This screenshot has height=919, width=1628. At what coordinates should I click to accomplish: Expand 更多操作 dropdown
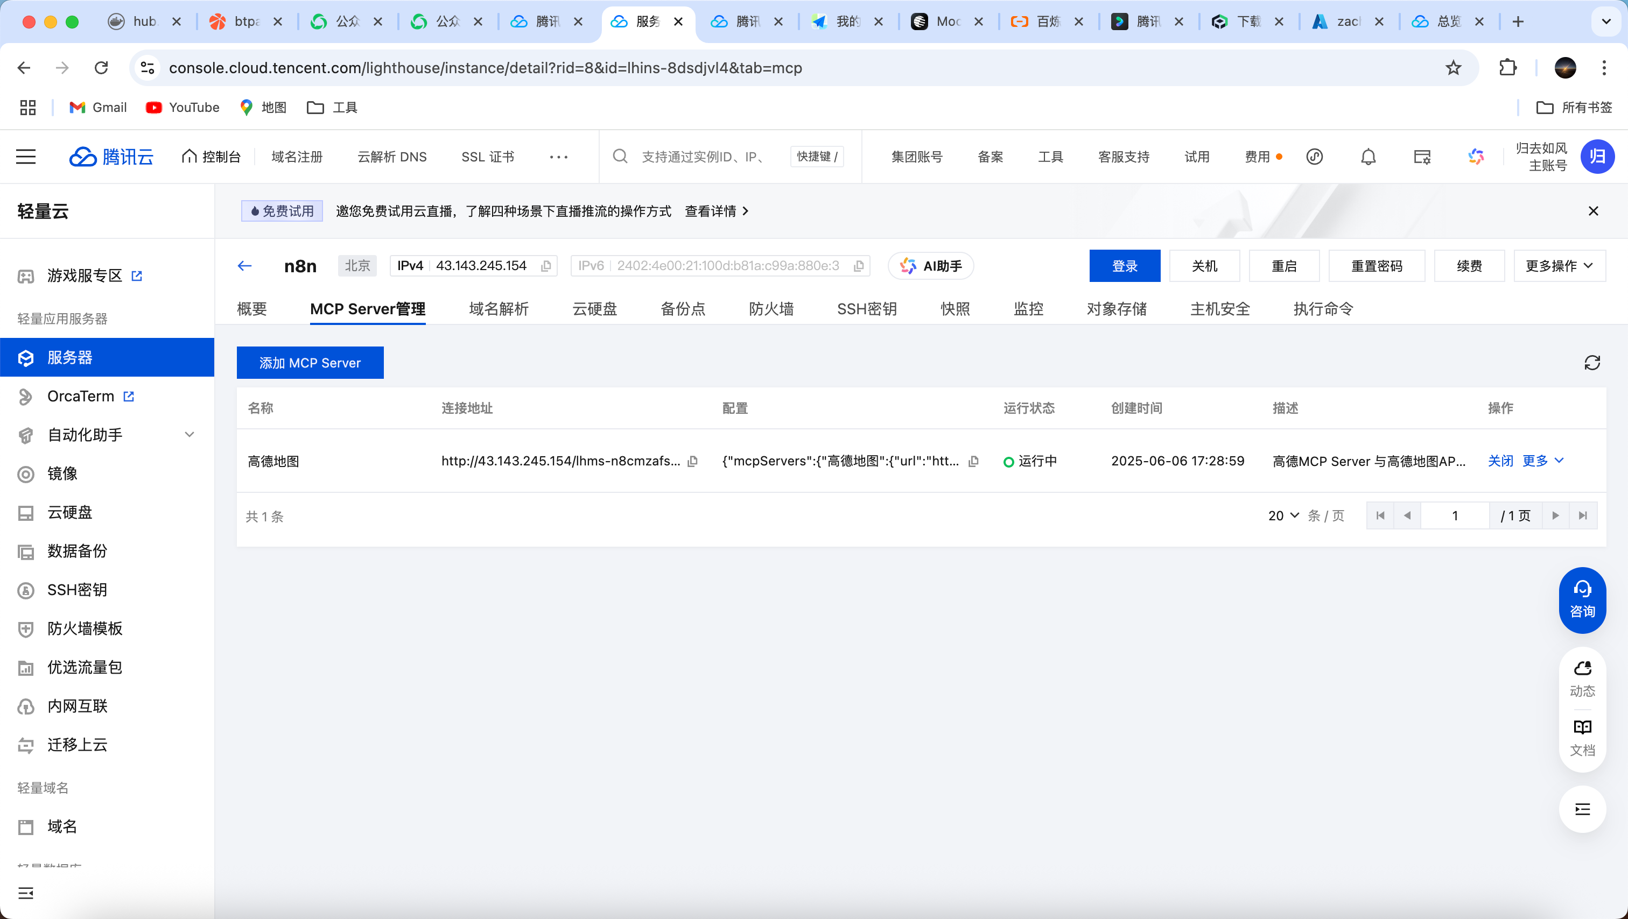pos(1559,266)
